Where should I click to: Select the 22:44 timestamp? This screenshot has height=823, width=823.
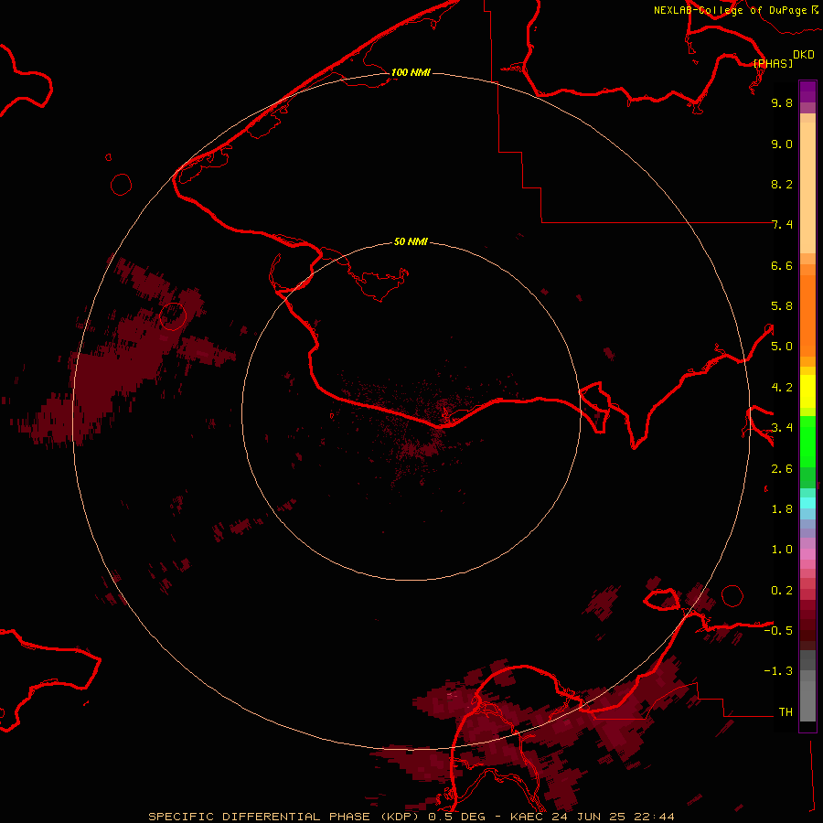click(654, 817)
